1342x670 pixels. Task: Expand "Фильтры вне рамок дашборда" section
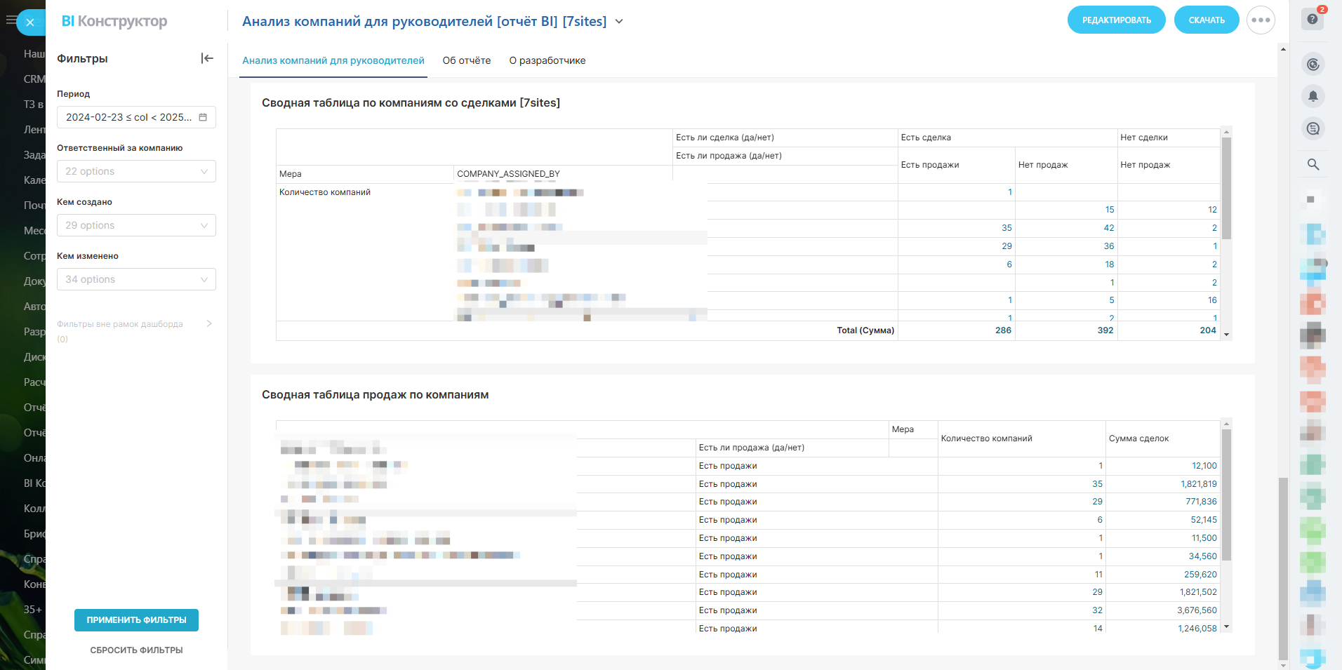[209, 323]
